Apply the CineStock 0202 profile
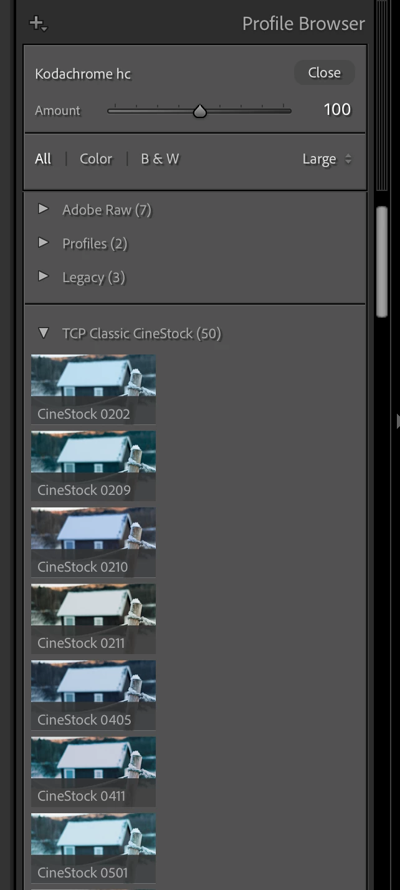The height and width of the screenshot is (890, 400). click(93, 389)
